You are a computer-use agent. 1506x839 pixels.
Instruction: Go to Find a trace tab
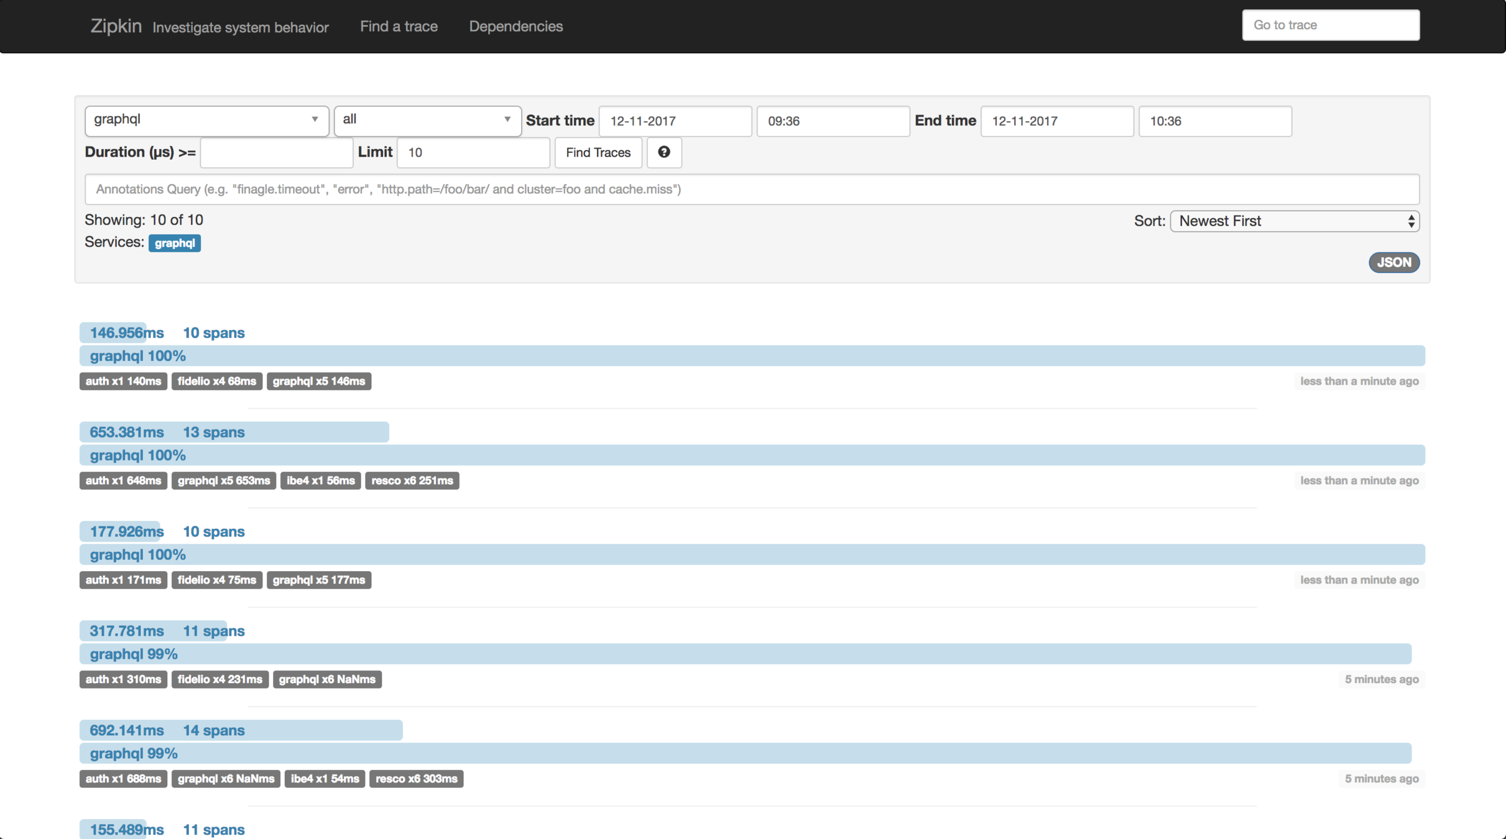point(399,26)
